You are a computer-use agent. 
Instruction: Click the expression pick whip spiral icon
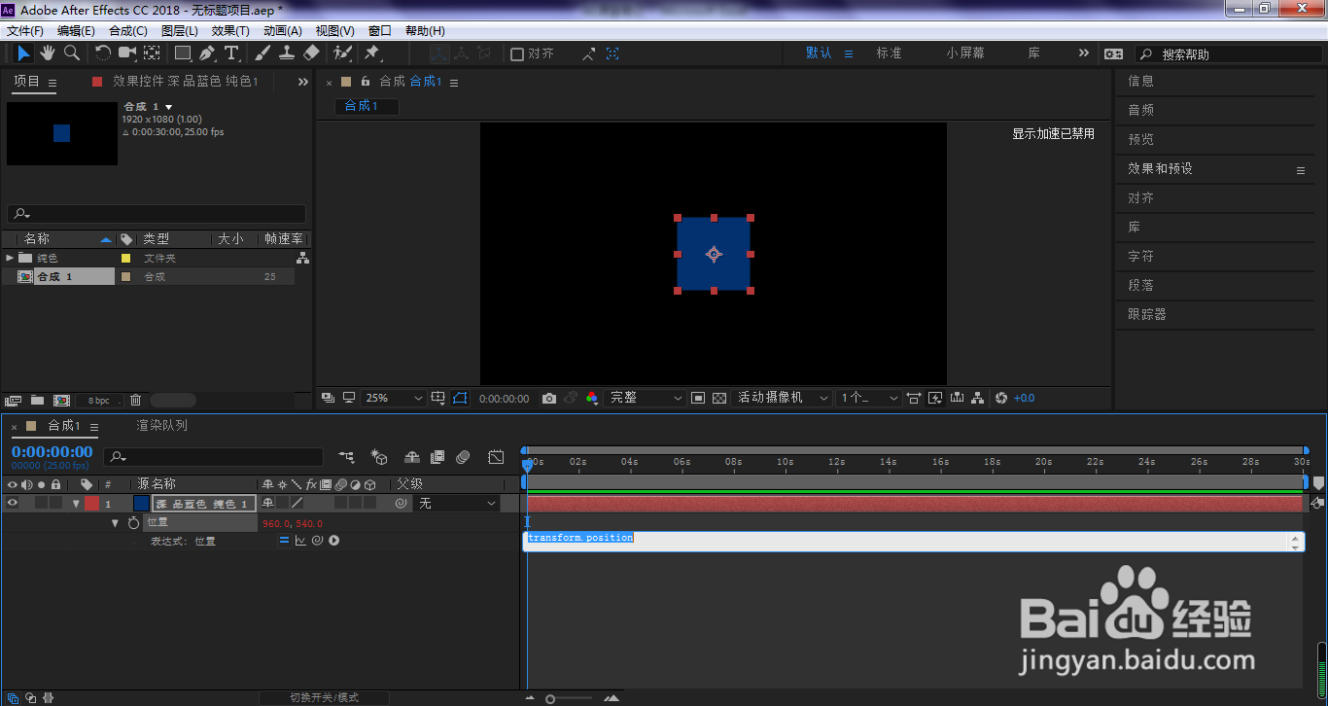(x=317, y=541)
